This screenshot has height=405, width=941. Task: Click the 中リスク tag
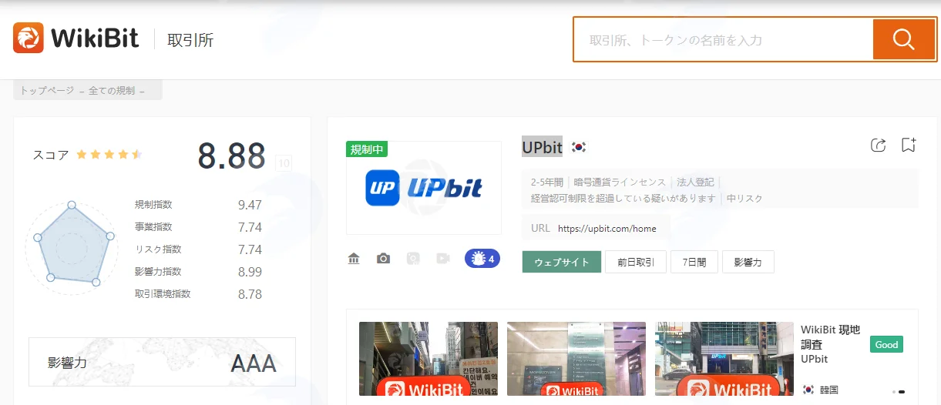pyautogui.click(x=744, y=199)
